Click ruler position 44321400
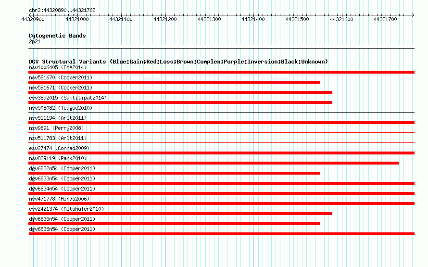This screenshot has height=267, width=428. point(253,19)
